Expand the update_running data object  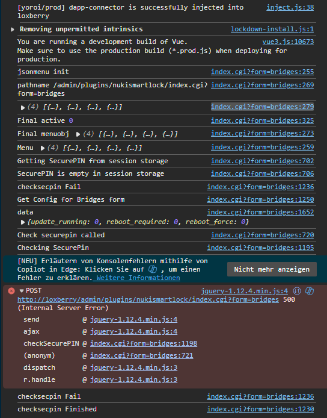pyautogui.click(x=23, y=222)
